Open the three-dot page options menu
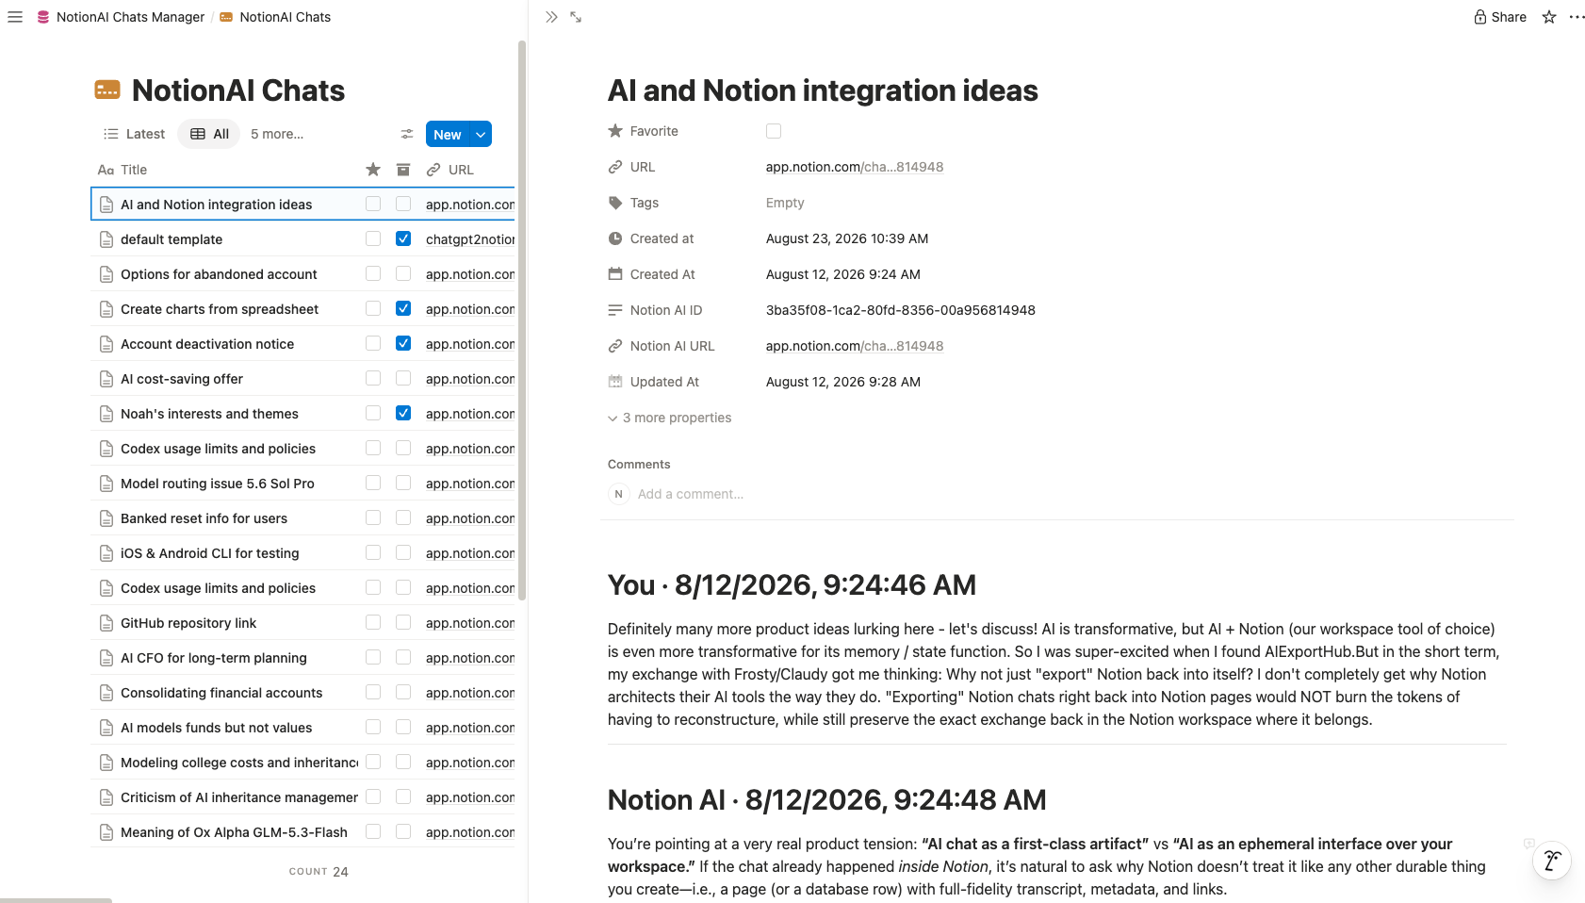 (x=1577, y=17)
